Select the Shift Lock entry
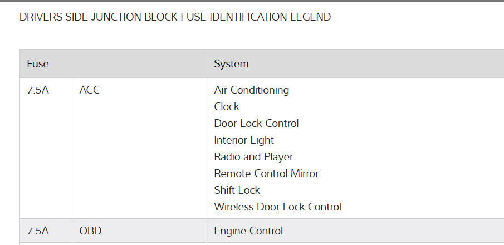The height and width of the screenshot is (245, 504). click(237, 190)
